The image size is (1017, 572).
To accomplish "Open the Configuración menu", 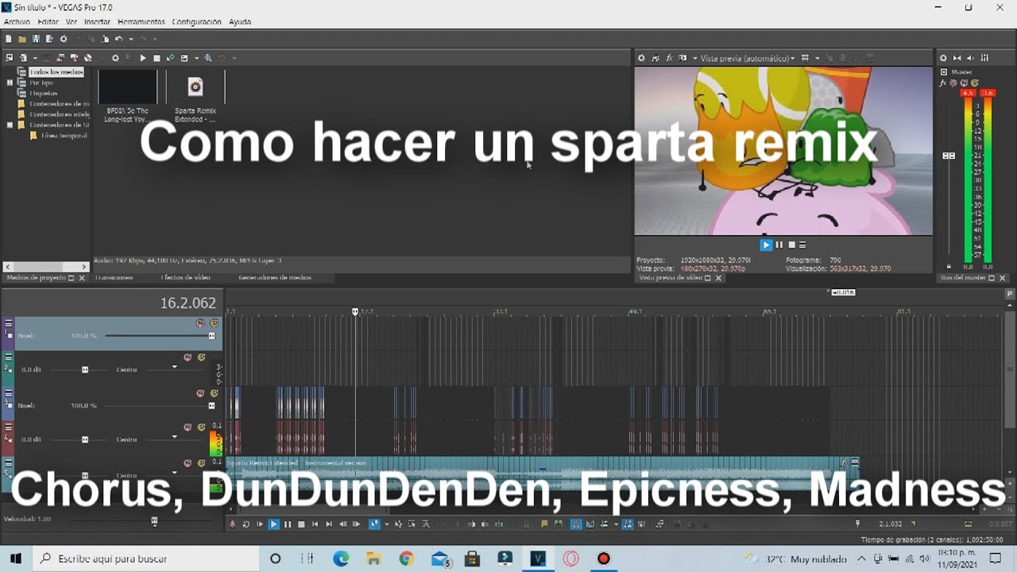I will 196,22.
